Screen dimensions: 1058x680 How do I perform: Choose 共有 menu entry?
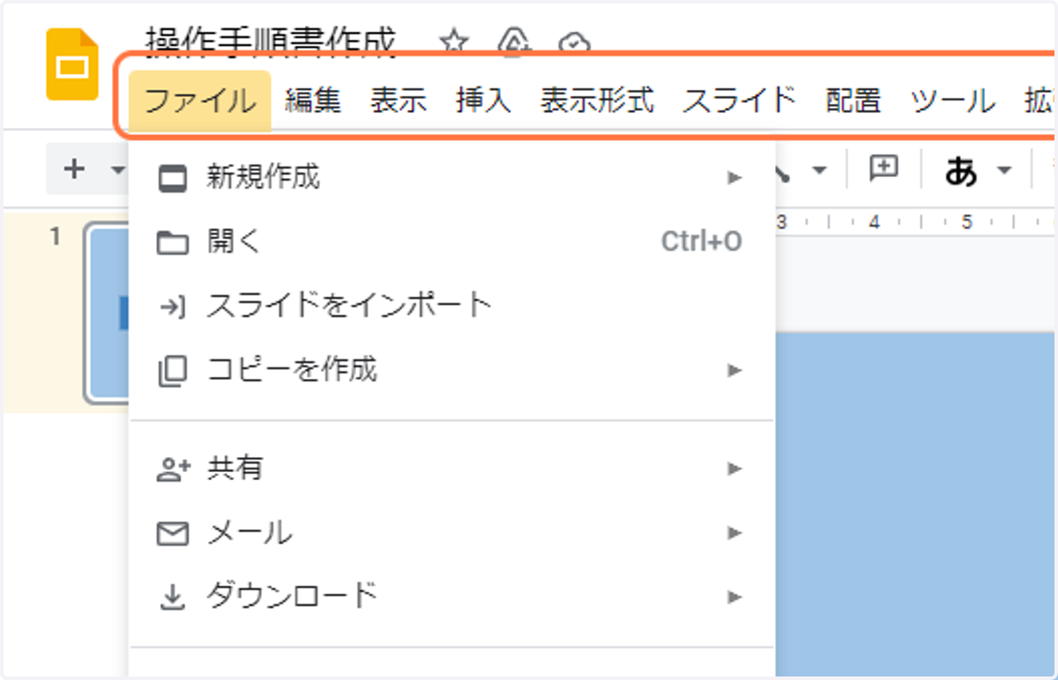451,469
